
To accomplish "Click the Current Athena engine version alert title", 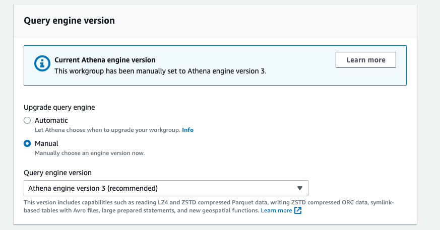I will coord(105,60).
